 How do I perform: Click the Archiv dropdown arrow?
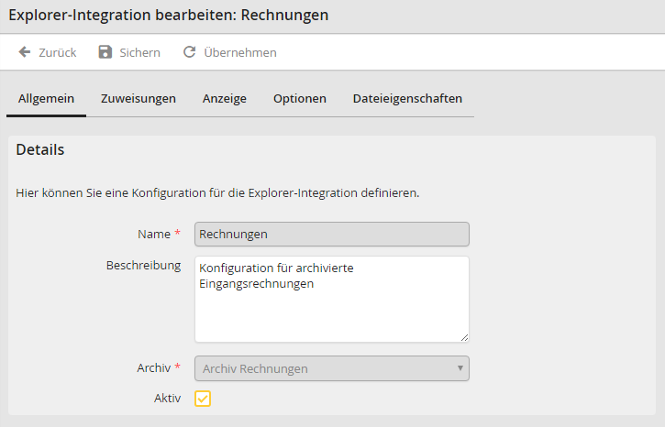460,368
